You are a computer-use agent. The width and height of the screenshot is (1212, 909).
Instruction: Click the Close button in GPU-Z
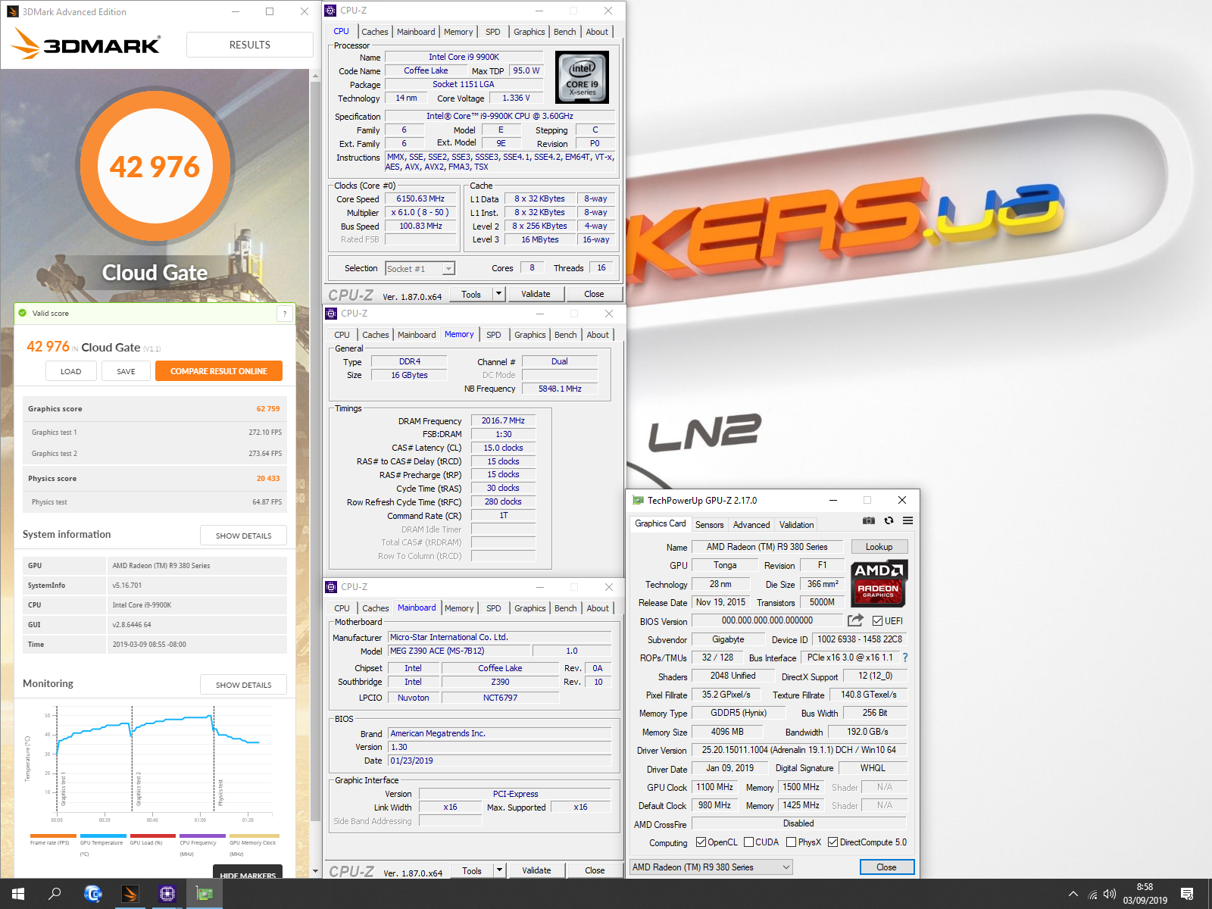(x=887, y=867)
